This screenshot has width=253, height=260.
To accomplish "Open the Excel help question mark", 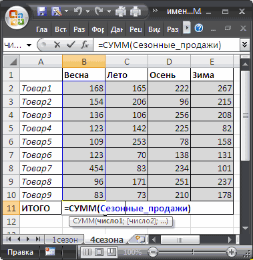I will 199,28.
